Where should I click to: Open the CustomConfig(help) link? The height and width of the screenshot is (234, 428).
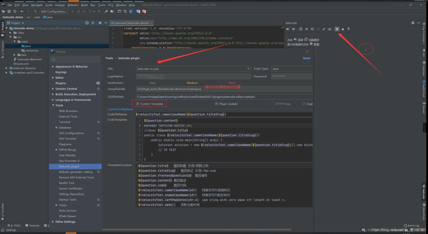click(x=120, y=109)
